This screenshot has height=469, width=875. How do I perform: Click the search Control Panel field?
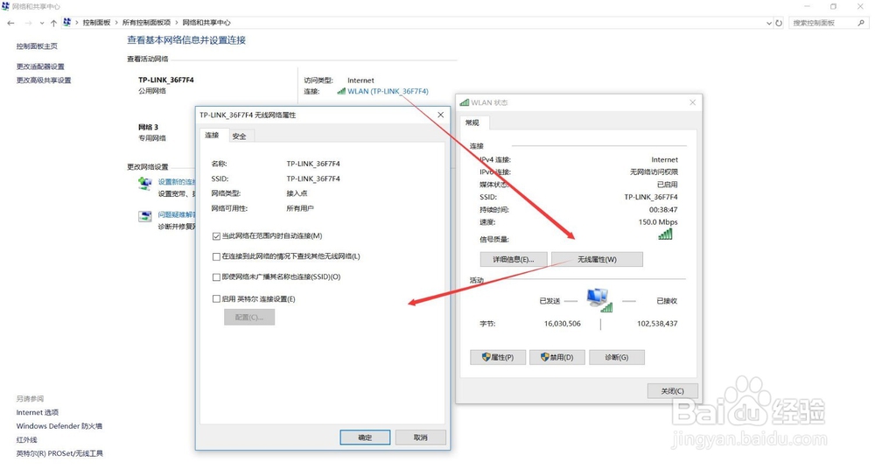(x=823, y=23)
